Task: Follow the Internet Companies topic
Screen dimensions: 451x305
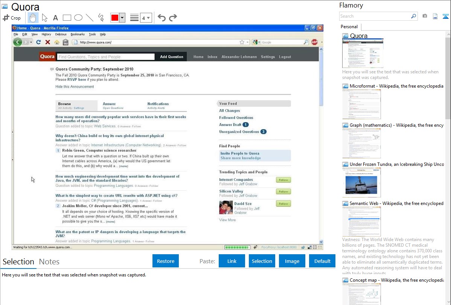Action: tap(283, 180)
